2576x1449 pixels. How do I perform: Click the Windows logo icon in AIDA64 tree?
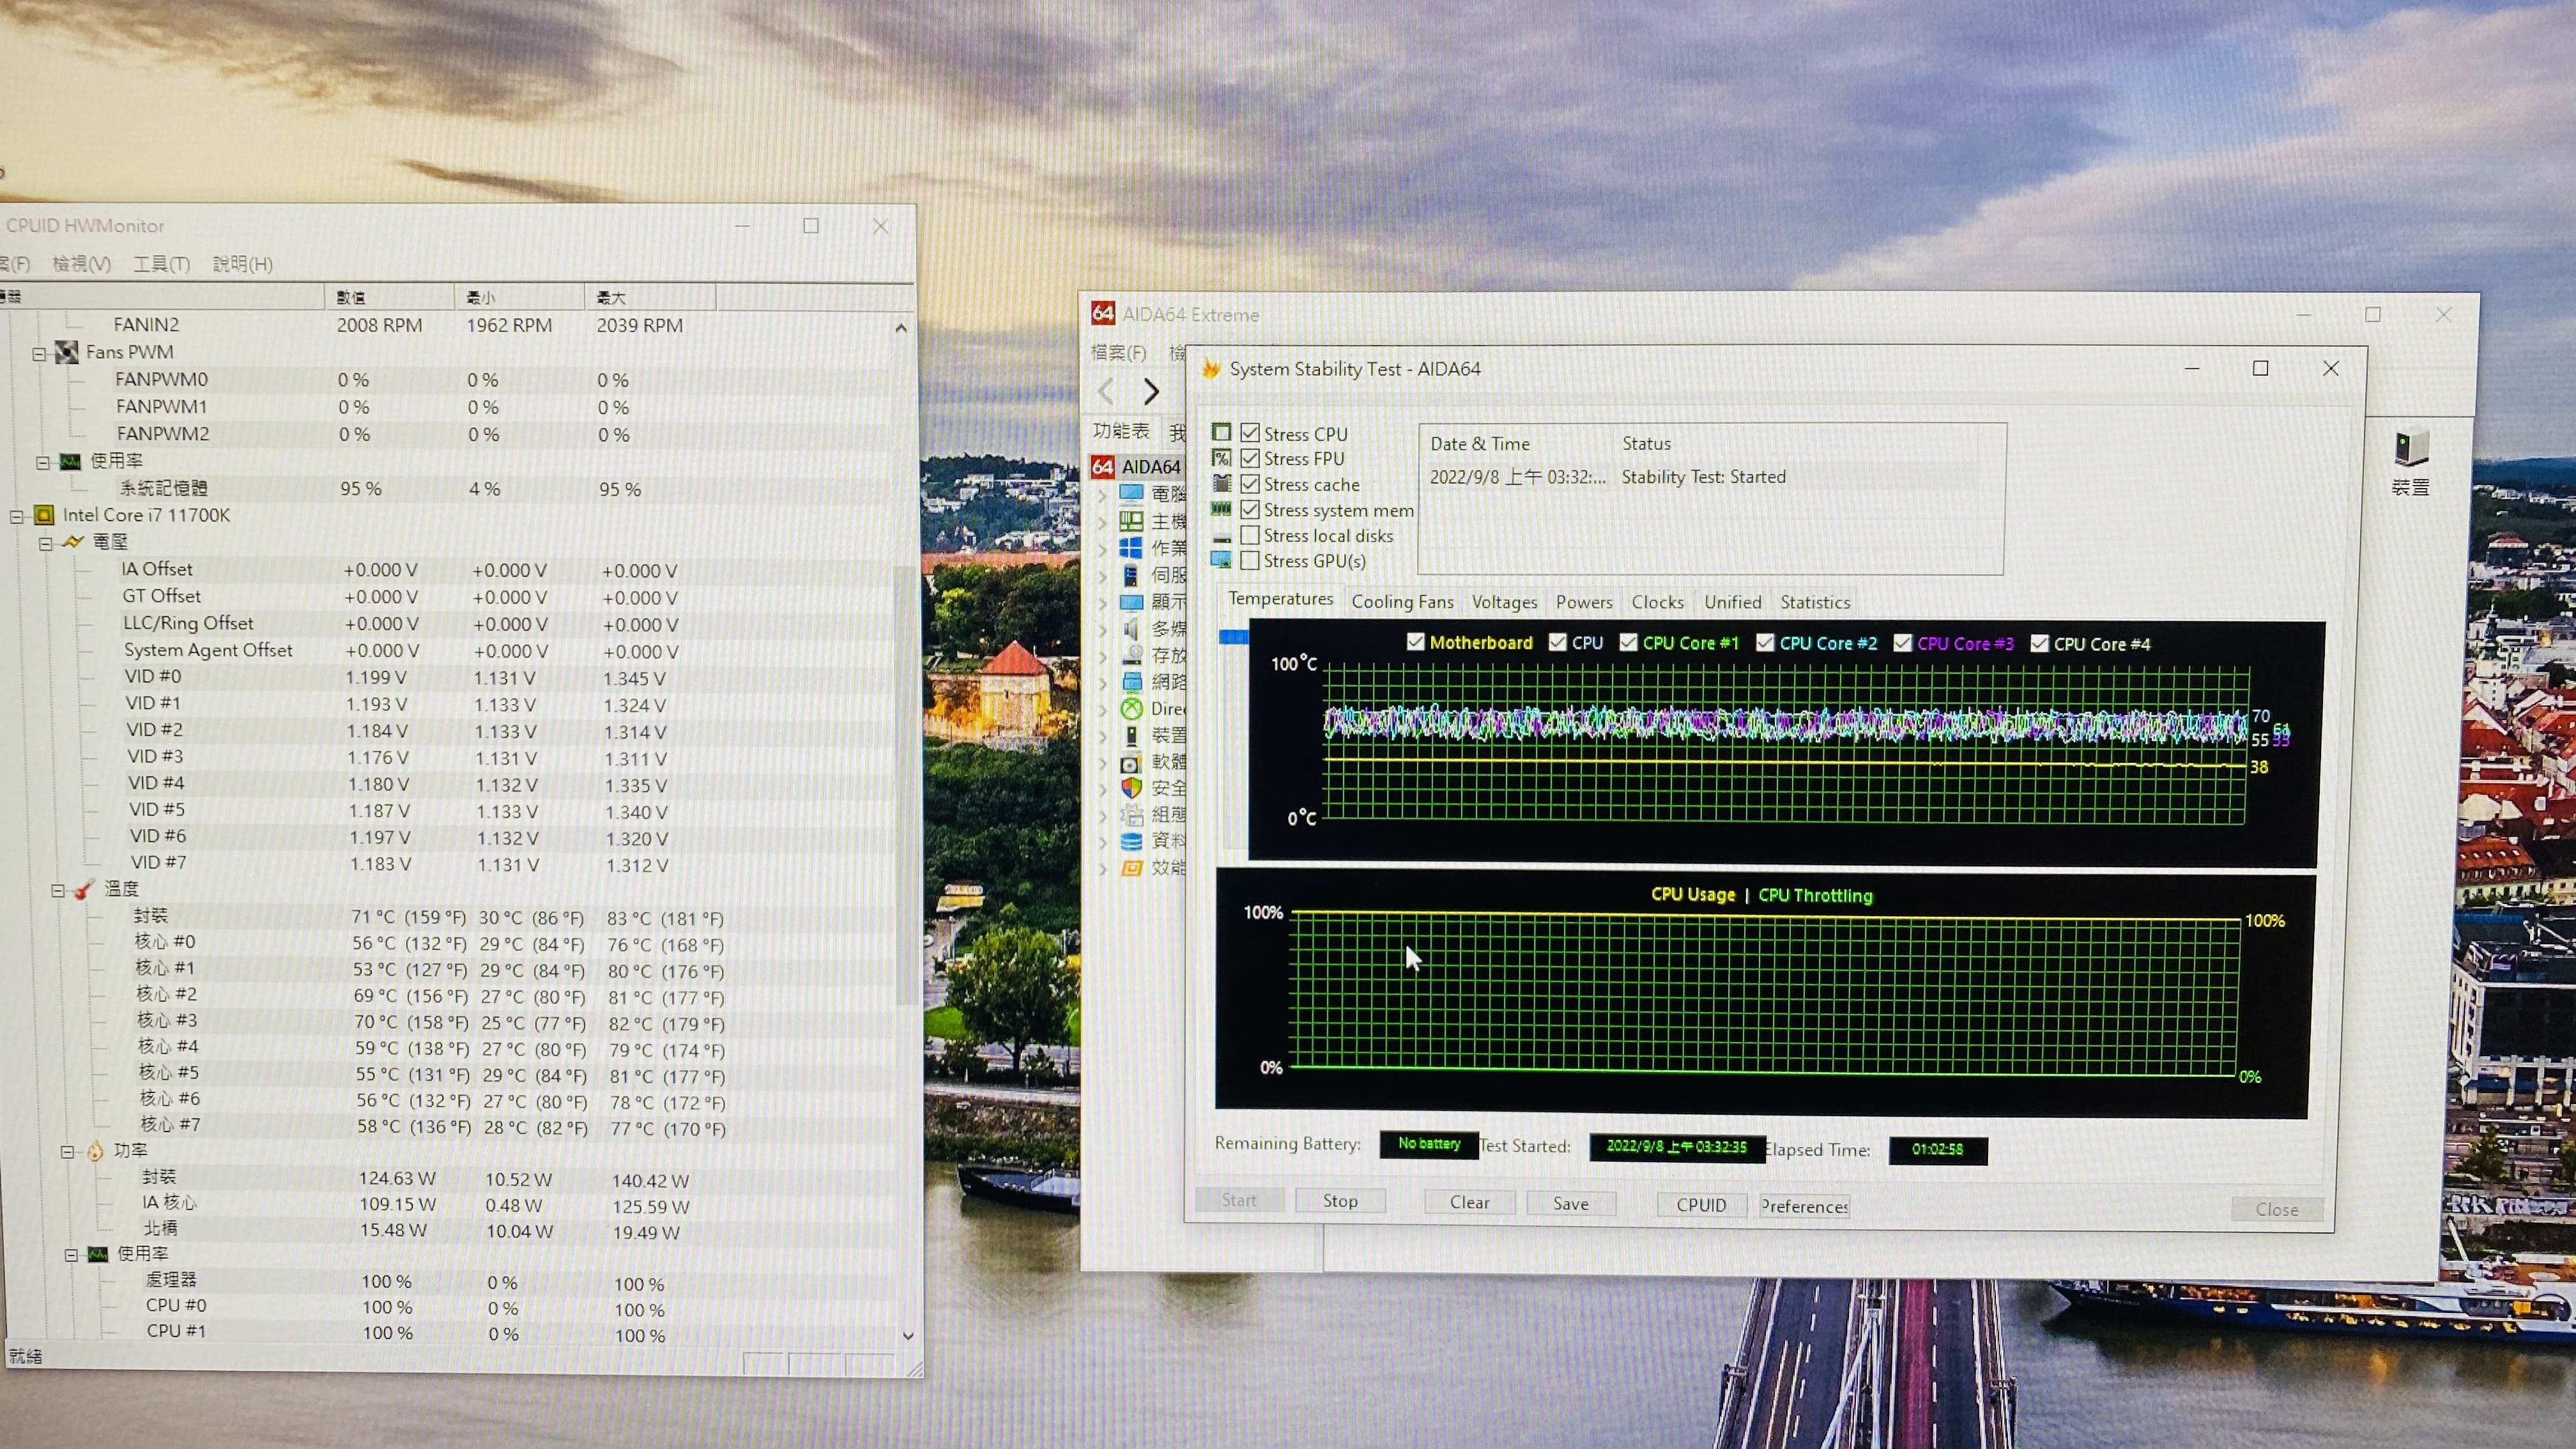point(1131,547)
